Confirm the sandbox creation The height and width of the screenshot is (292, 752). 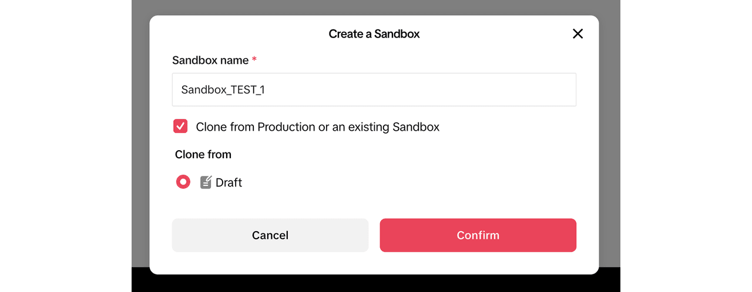pyautogui.click(x=478, y=235)
